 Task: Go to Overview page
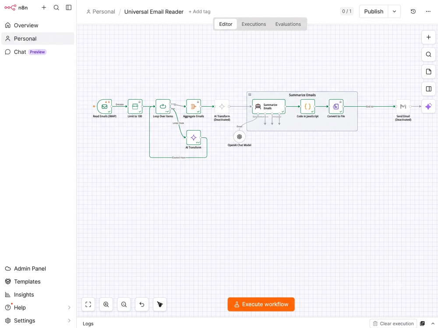click(x=38, y=25)
